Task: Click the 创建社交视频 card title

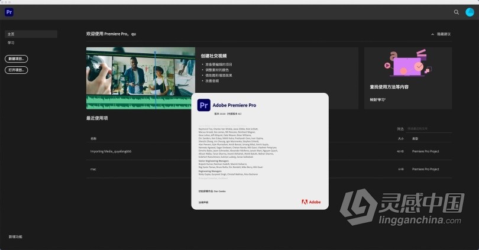Action: click(214, 56)
